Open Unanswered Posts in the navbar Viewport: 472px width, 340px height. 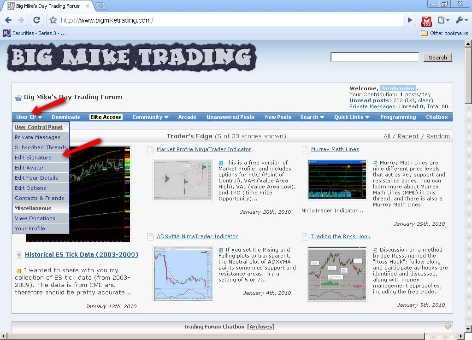coord(230,117)
